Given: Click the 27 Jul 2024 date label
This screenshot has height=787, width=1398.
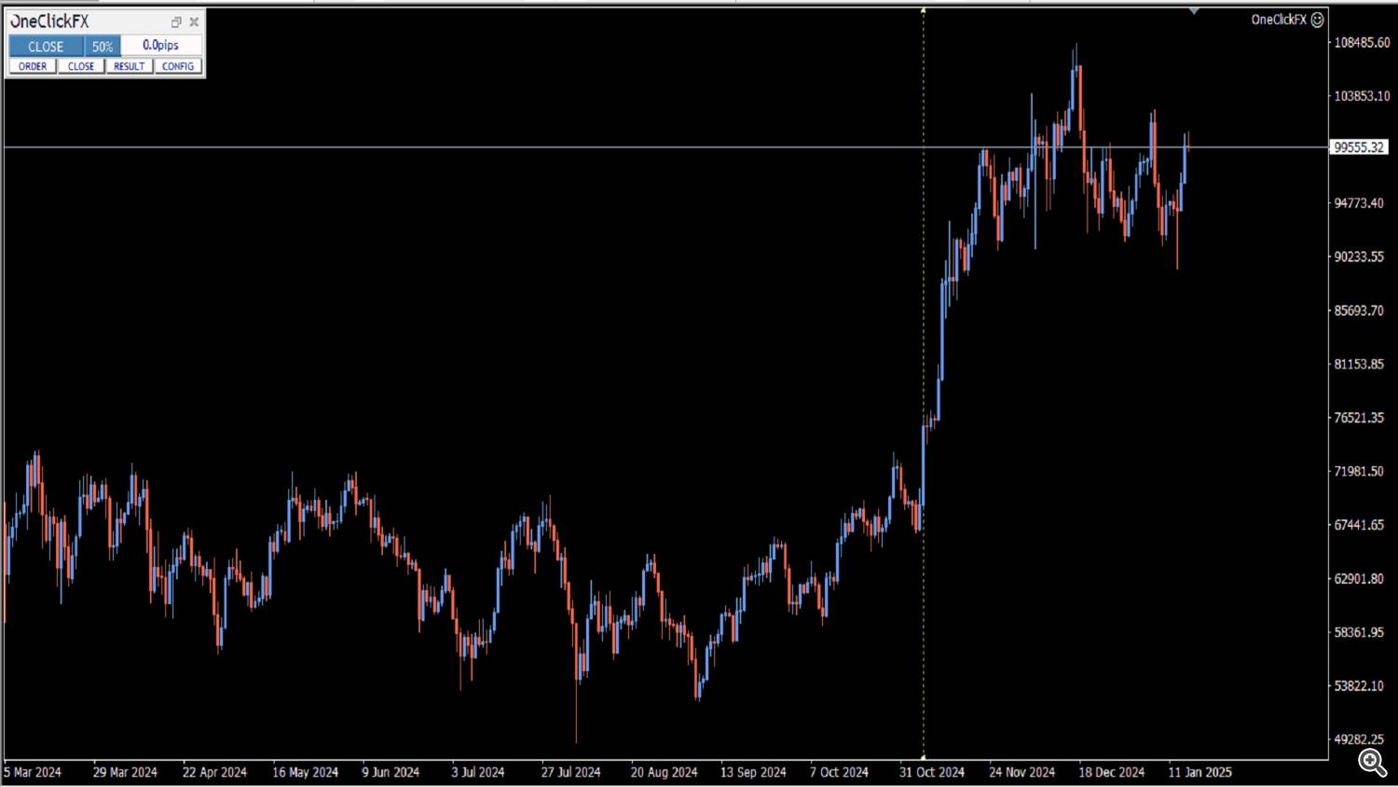Looking at the screenshot, I should tap(570, 772).
